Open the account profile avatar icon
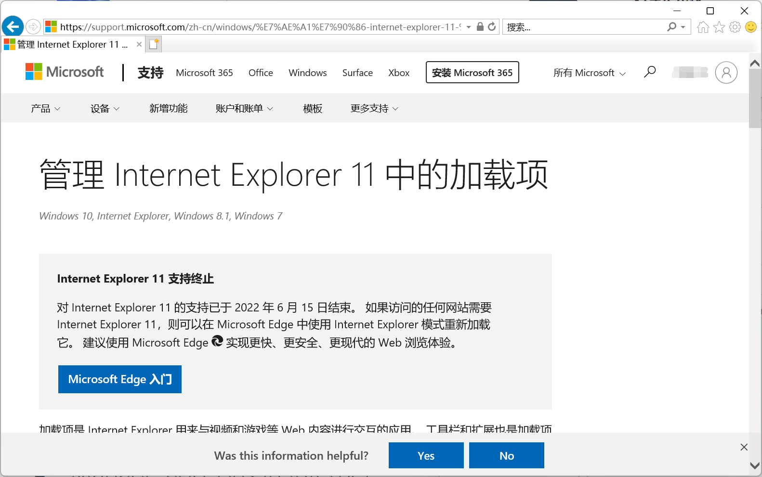Viewport: 762px width, 477px height. (726, 73)
